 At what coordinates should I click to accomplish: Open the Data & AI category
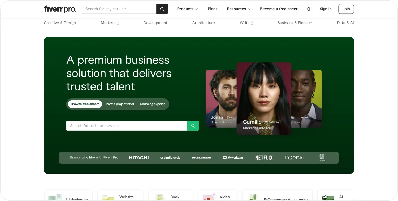click(345, 23)
